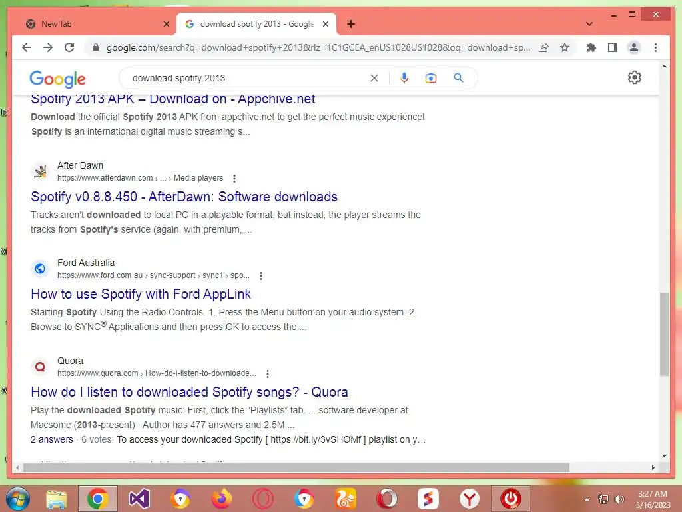The height and width of the screenshot is (512, 682).
Task: Close the New Tab tab
Action: [166, 24]
